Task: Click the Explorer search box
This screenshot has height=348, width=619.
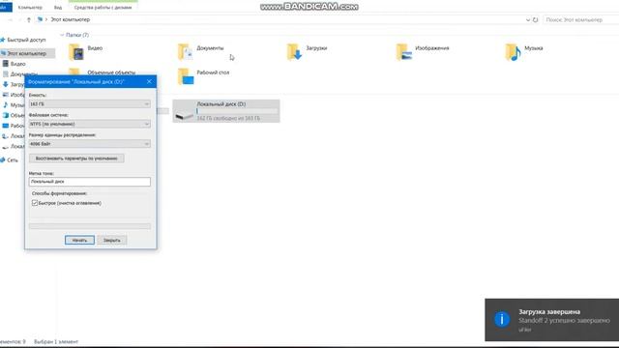Action: (x=580, y=19)
